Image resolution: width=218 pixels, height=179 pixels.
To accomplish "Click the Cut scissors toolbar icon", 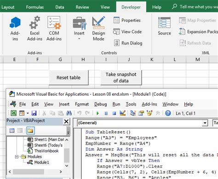I will (44, 113).
